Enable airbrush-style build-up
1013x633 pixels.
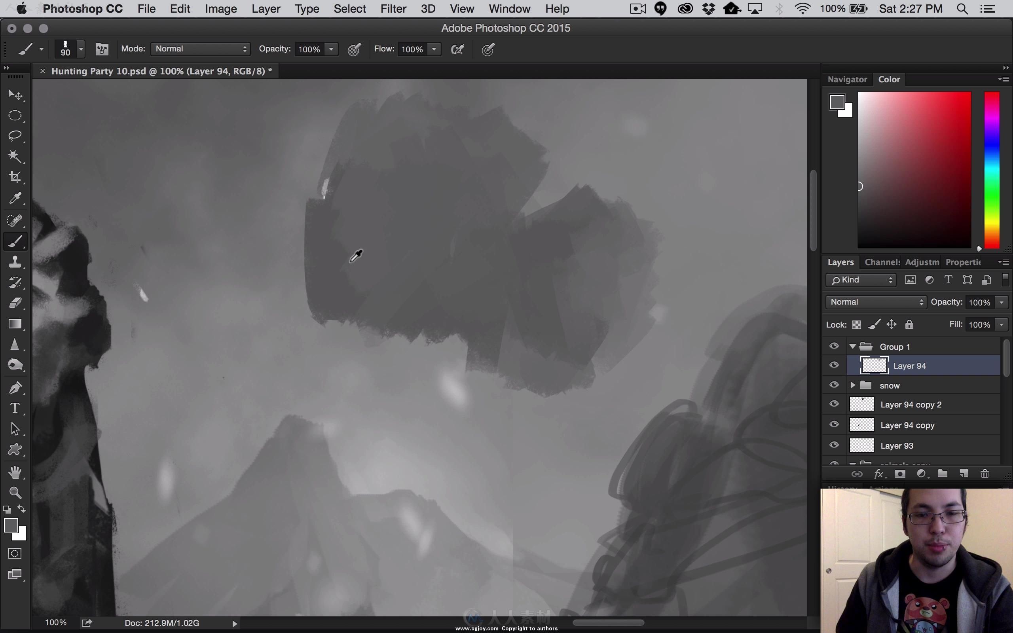click(457, 49)
